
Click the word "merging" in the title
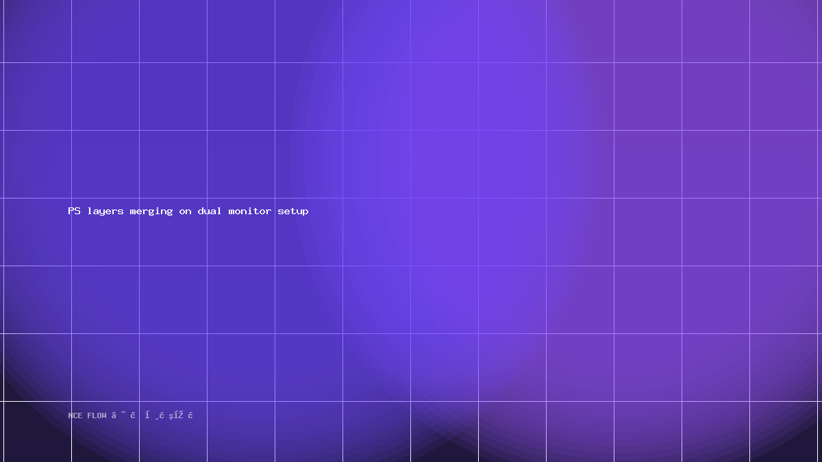(x=151, y=211)
